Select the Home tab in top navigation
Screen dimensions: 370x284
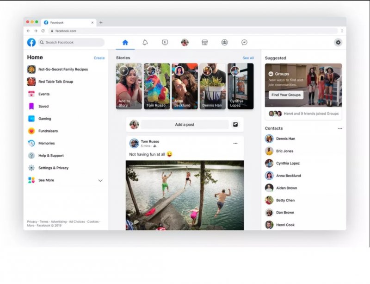tap(125, 42)
